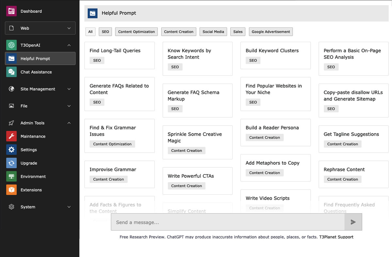Show All prompts filter
The height and width of the screenshot is (257, 392).
[90, 32]
